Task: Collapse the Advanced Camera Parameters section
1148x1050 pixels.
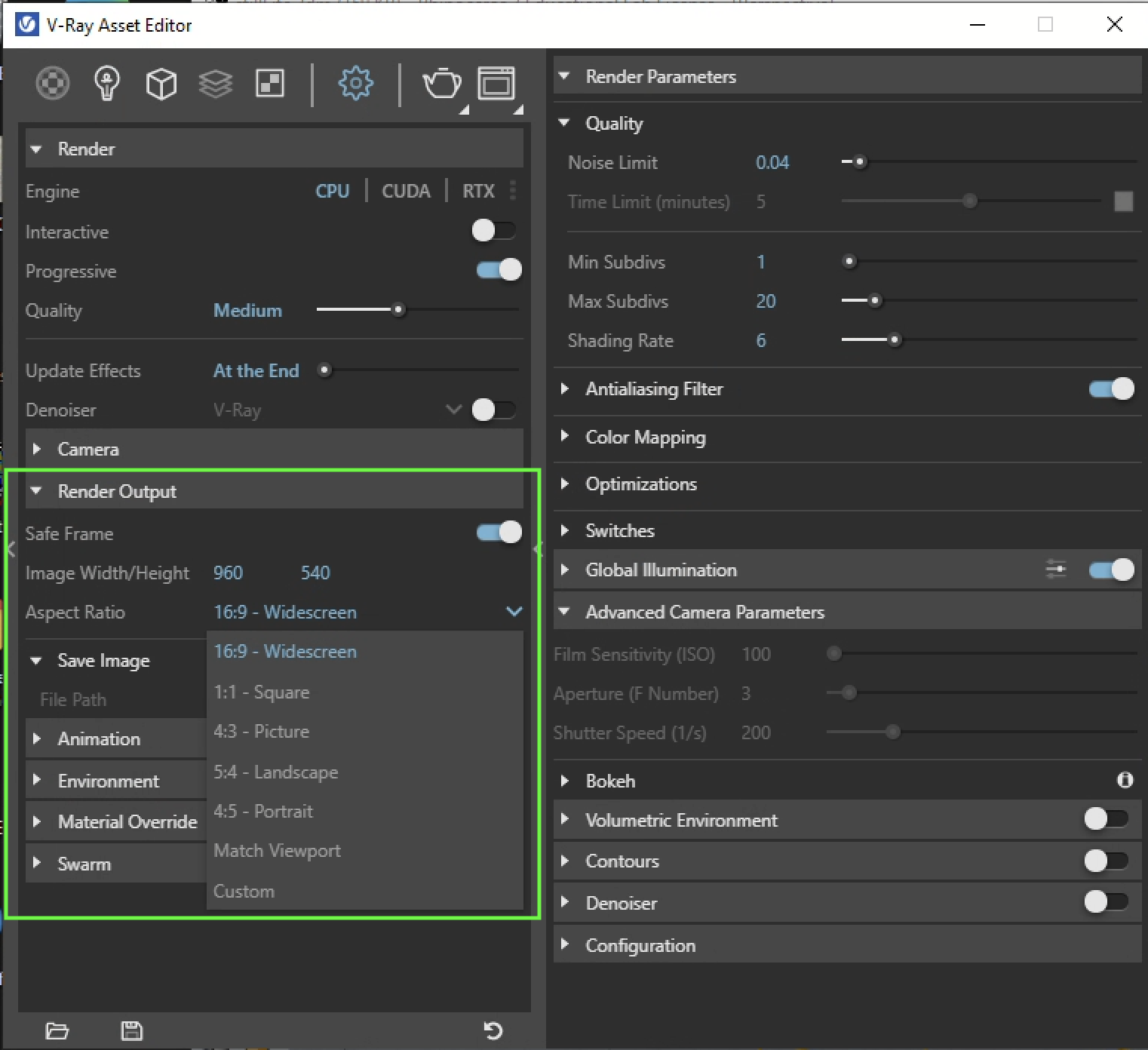Action: click(564, 612)
